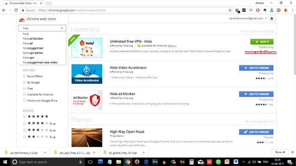
Task: Click the Chrome Web Store tab
Action: [x=23, y=3]
